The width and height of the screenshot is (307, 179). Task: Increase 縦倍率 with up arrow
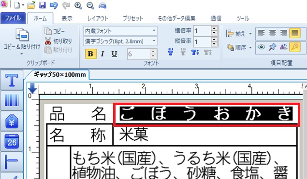click(214, 39)
